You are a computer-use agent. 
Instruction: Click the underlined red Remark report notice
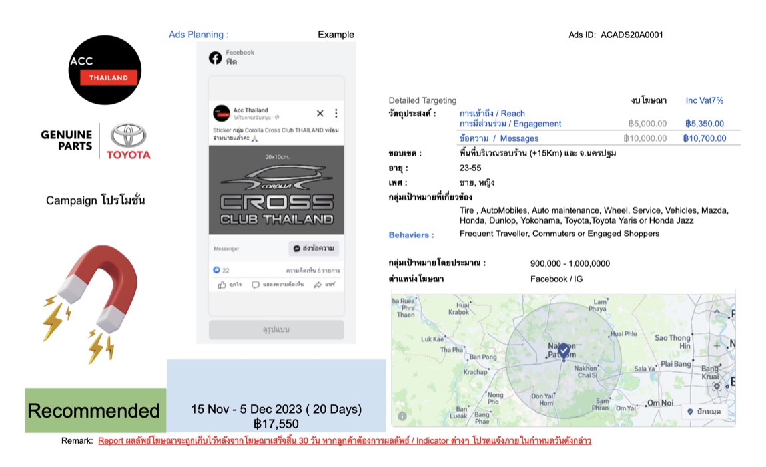coord(345,440)
